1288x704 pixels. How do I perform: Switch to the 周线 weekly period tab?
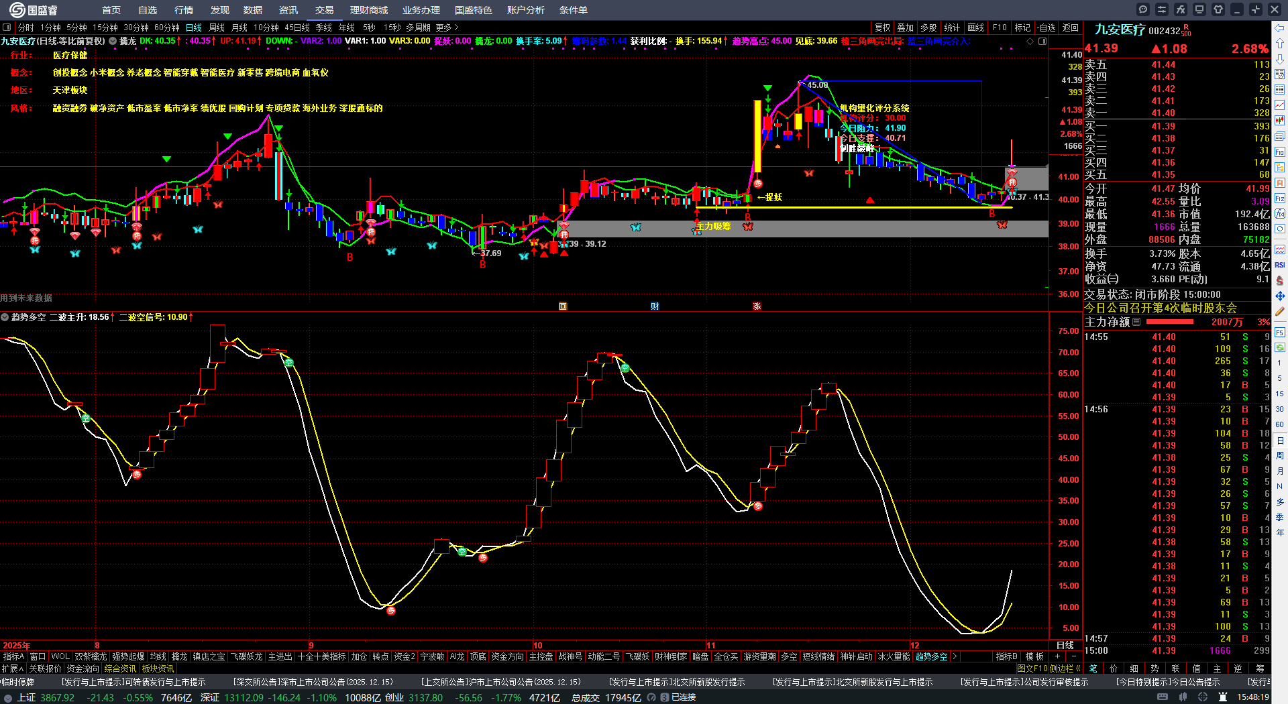pos(217,27)
